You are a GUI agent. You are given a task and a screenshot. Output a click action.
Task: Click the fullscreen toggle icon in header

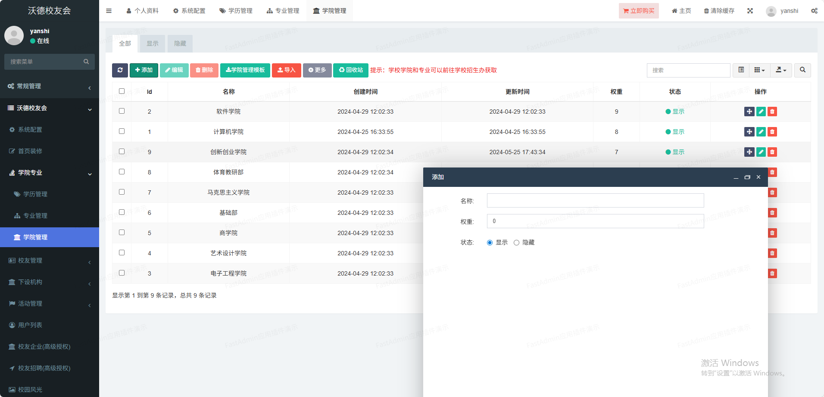pyautogui.click(x=750, y=11)
